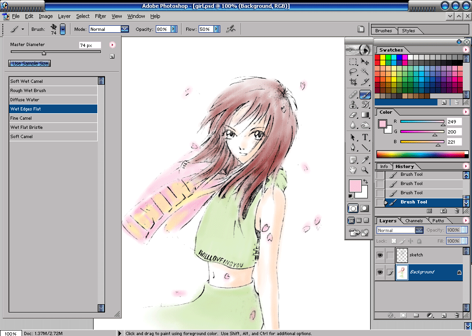Select the Rectangular Marquee tool
472x336 pixels.
[x=353, y=62]
